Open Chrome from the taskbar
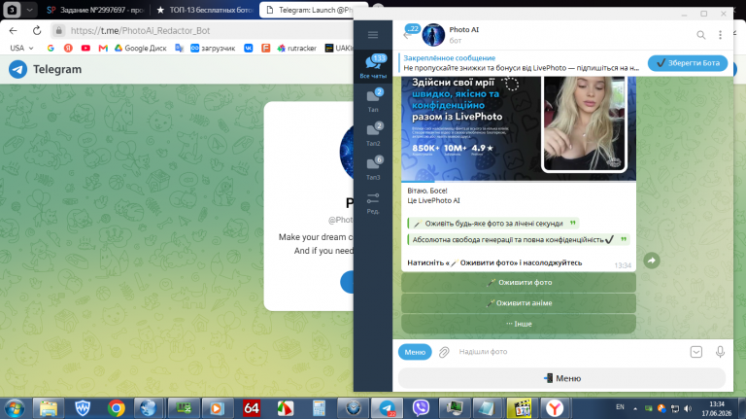The height and width of the screenshot is (419, 746). (116, 408)
